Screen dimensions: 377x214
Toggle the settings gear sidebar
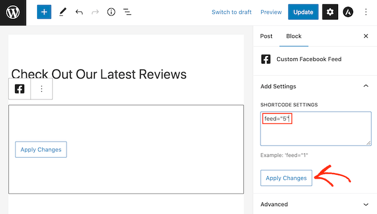330,12
